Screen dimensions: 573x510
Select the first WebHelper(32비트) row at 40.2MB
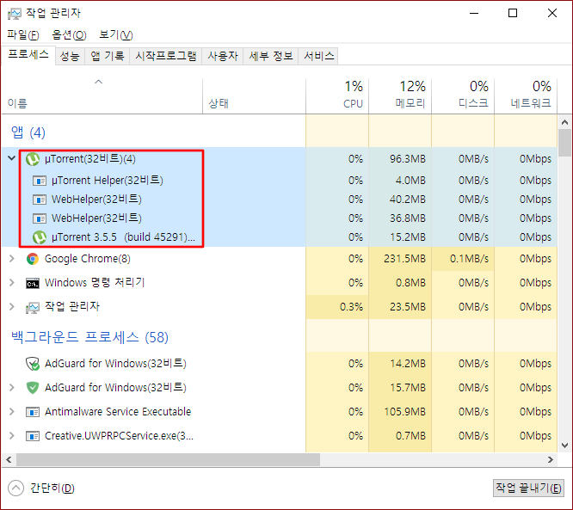(280, 200)
